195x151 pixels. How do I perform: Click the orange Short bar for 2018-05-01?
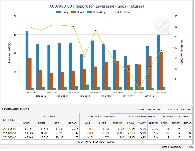pos(161,71)
